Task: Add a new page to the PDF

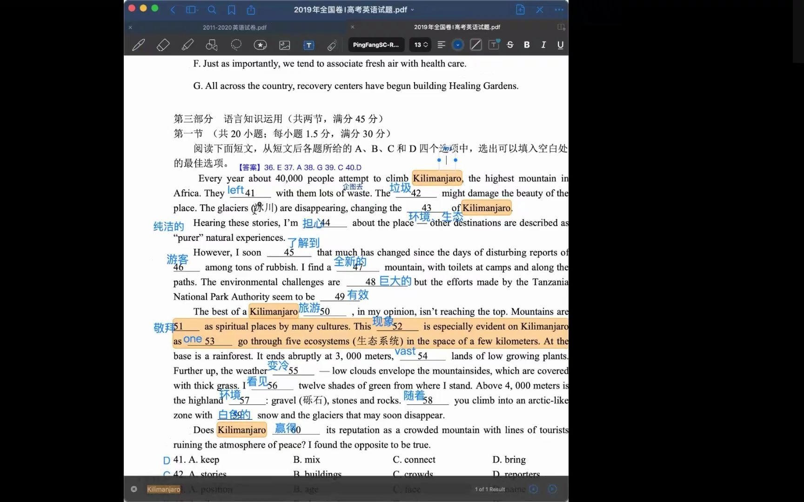Action: pyautogui.click(x=520, y=9)
